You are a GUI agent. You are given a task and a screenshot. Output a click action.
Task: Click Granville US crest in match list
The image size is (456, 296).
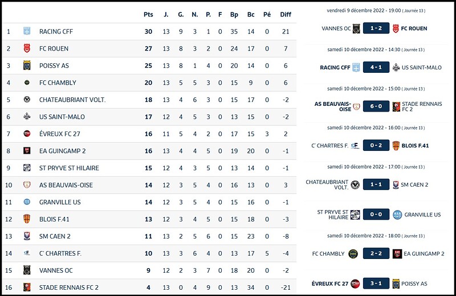click(x=396, y=215)
